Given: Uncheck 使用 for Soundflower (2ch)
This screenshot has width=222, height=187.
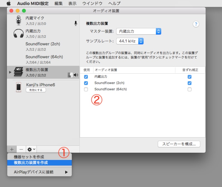Looking at the screenshot, I should 86,83.
